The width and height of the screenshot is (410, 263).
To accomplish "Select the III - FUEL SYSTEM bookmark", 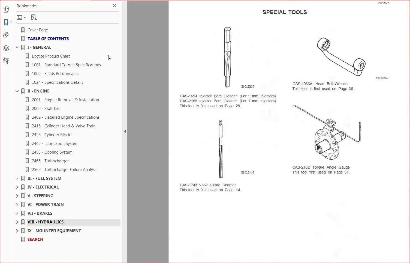I will coord(44,178).
